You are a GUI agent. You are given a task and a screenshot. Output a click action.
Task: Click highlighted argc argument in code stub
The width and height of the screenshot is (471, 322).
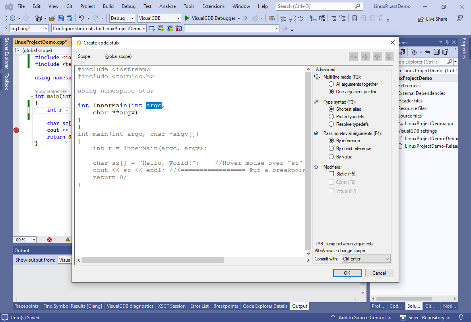point(154,105)
